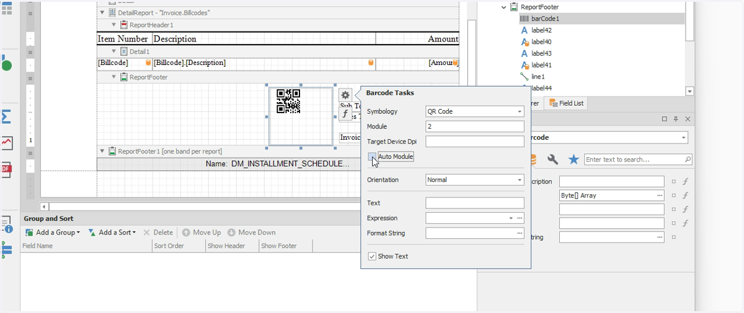Click the Target Device Dpi field
This screenshot has width=744, height=313.
click(475, 142)
